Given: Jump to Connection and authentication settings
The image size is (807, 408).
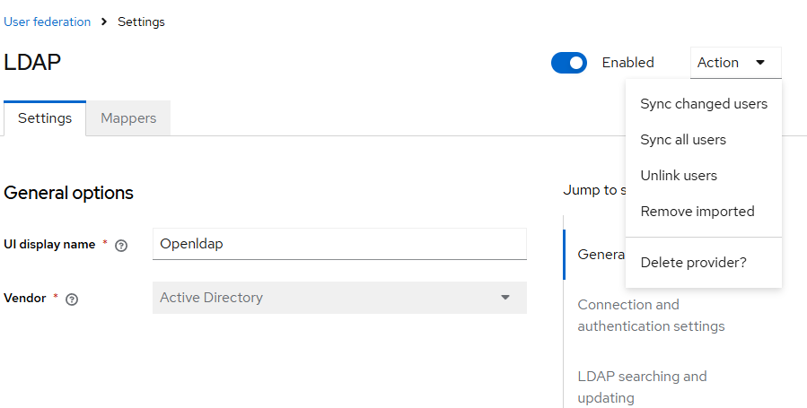Looking at the screenshot, I should pyautogui.click(x=651, y=316).
